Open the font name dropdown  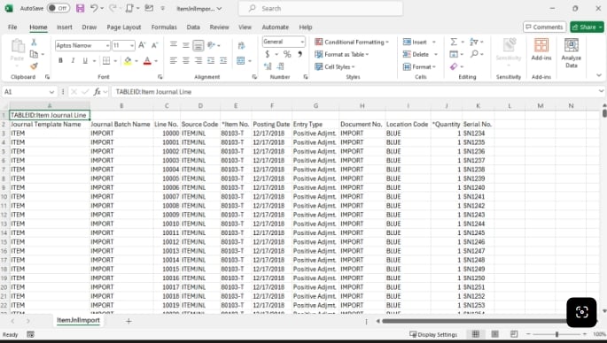click(107, 46)
